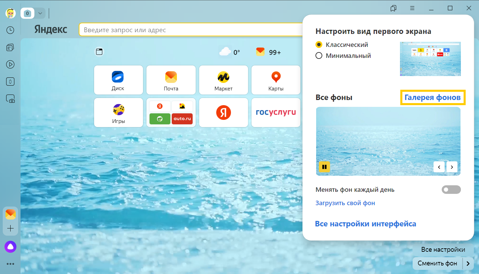Click Загрузить свой фон link

(345, 203)
